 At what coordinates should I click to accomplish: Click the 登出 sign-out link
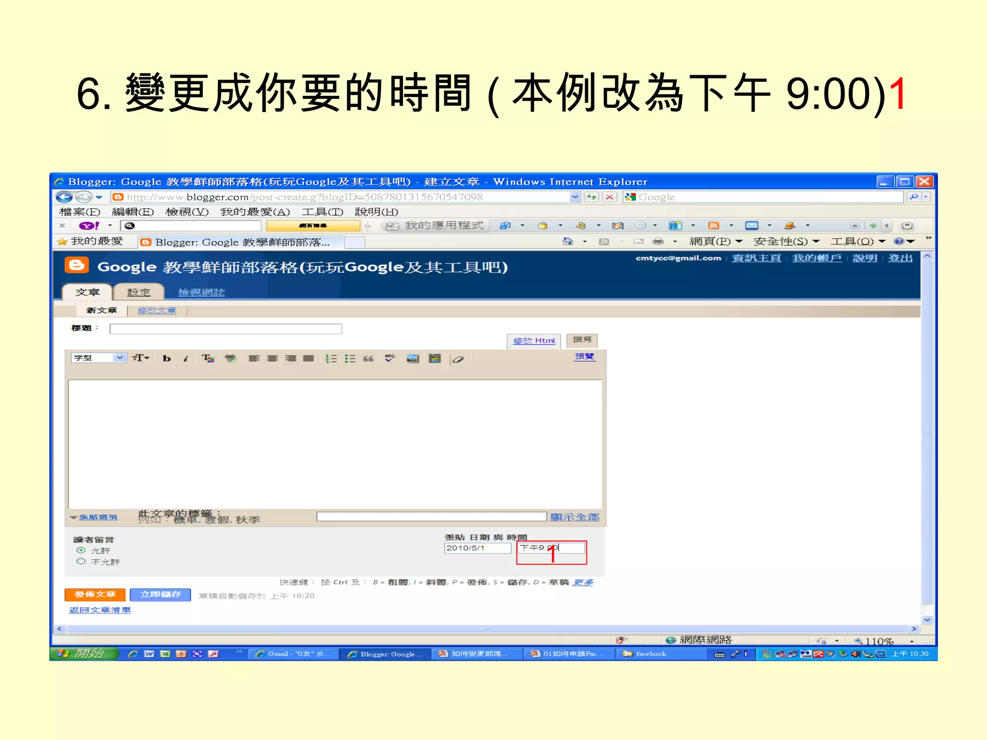click(900, 258)
